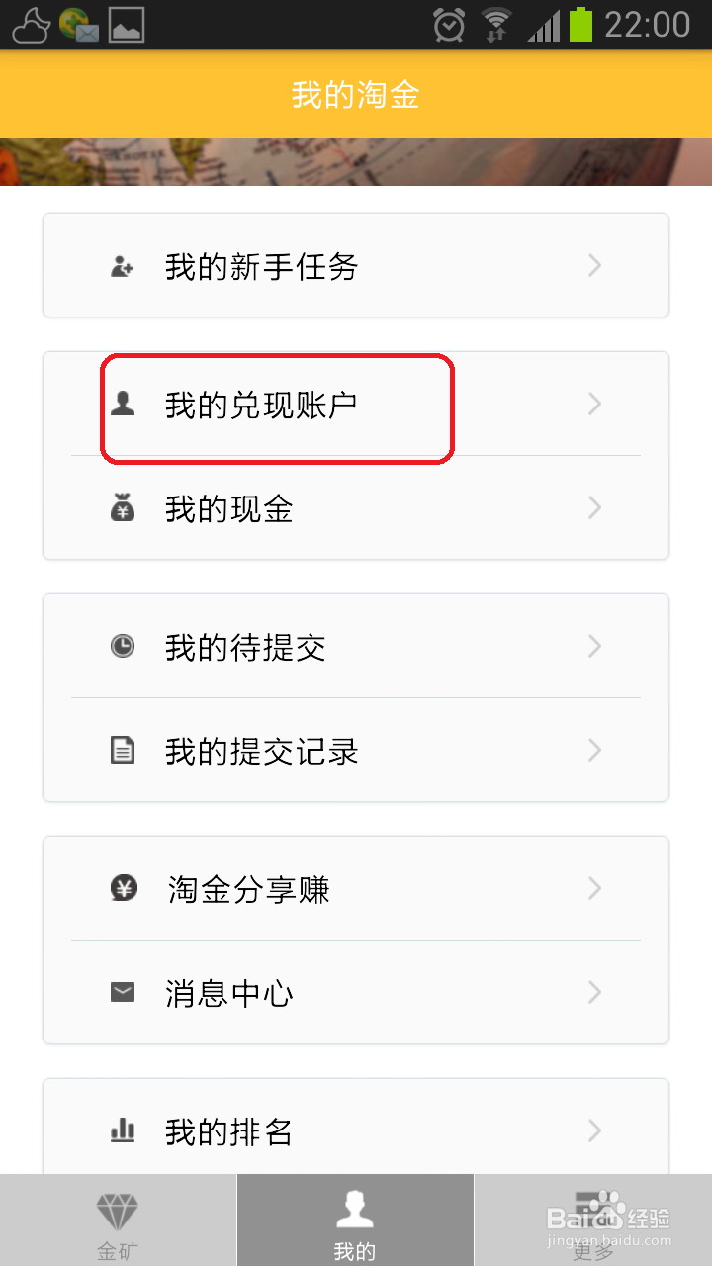Tap the envelope icon beside 消息中心
Image resolution: width=712 pixels, height=1266 pixels.
pyautogui.click(x=123, y=992)
